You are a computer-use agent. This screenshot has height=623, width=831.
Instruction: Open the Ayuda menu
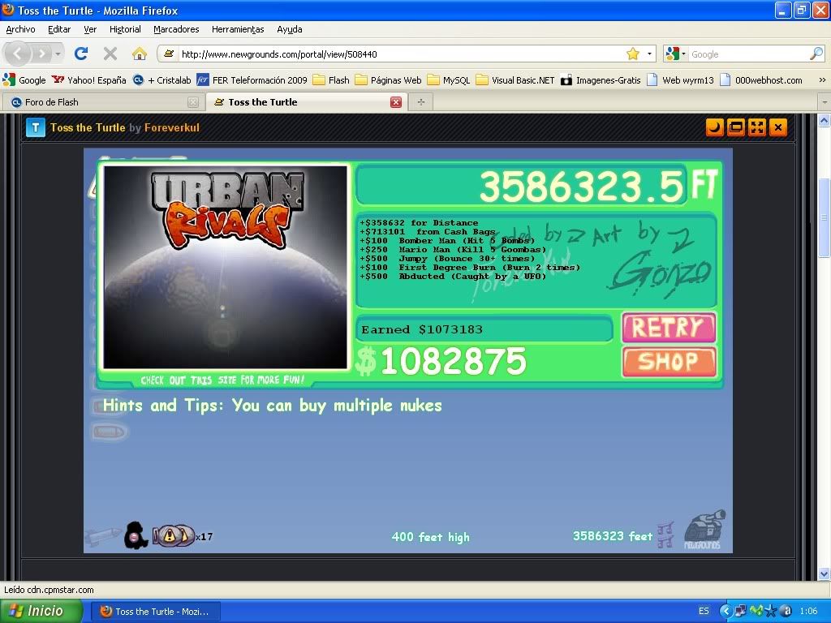pos(290,29)
